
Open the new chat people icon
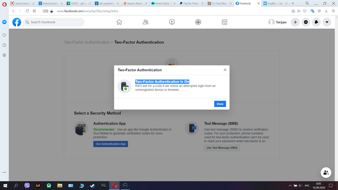326,173
